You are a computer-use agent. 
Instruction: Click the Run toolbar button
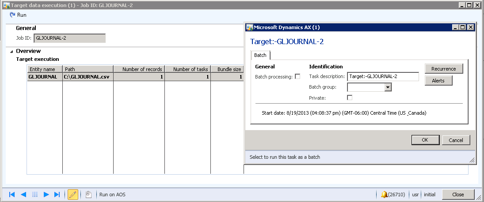point(18,15)
